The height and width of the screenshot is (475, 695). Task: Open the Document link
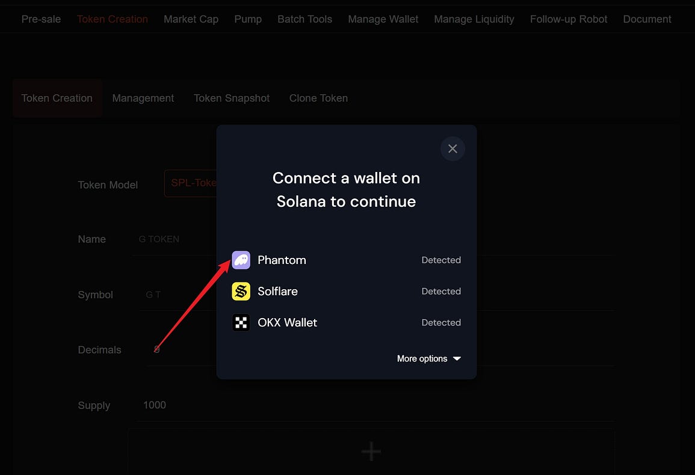[647, 19]
